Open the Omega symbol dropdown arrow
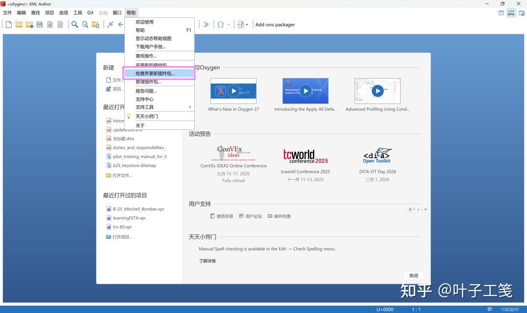 coord(228,24)
